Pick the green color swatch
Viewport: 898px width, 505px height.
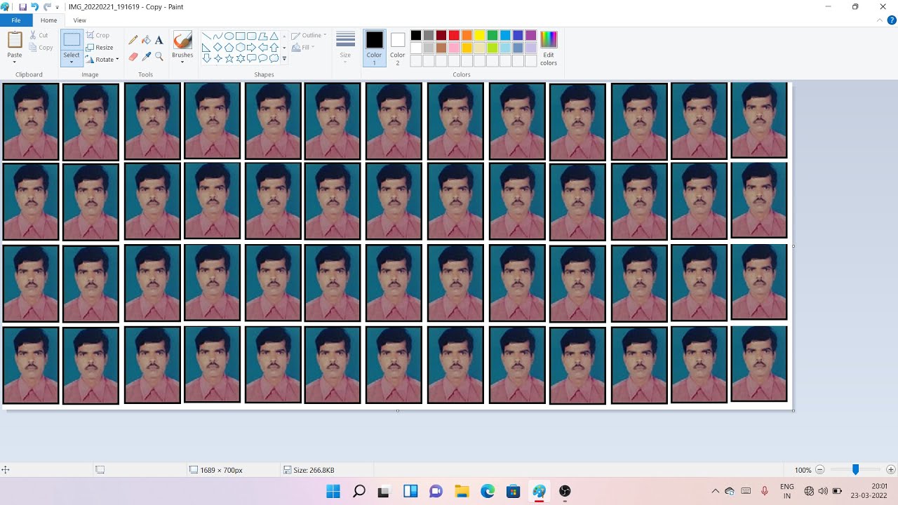click(492, 35)
